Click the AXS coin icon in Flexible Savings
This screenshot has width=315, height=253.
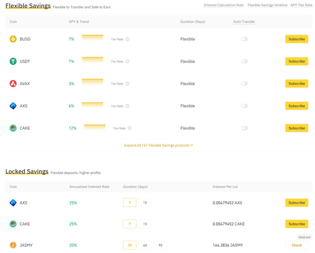13,106
